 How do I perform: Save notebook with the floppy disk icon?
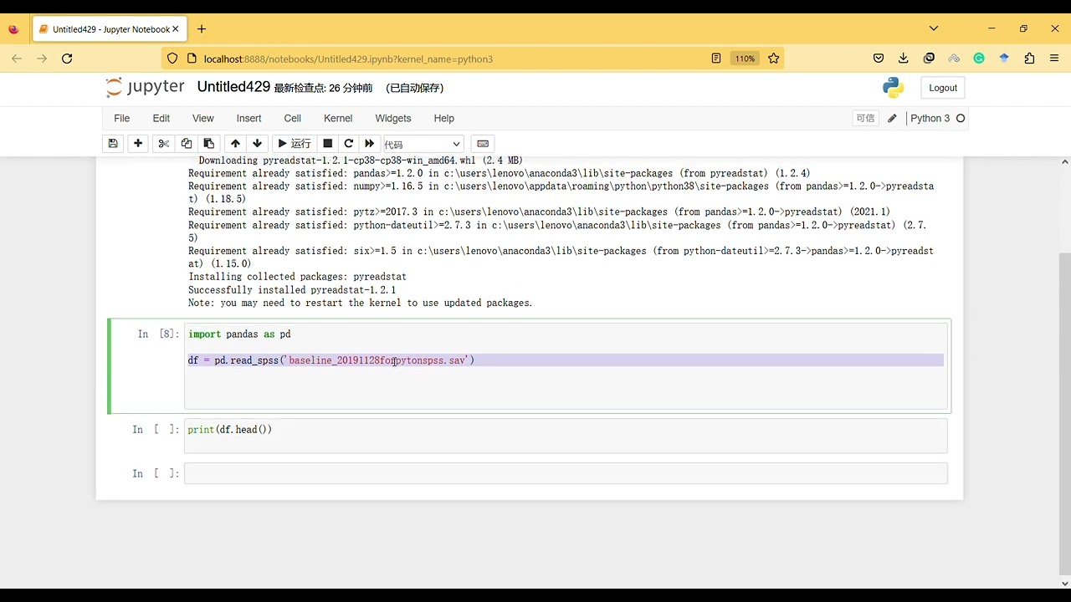point(113,144)
